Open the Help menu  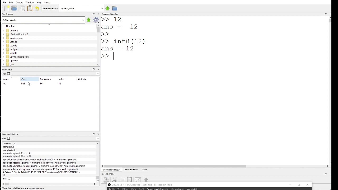pos(39,2)
